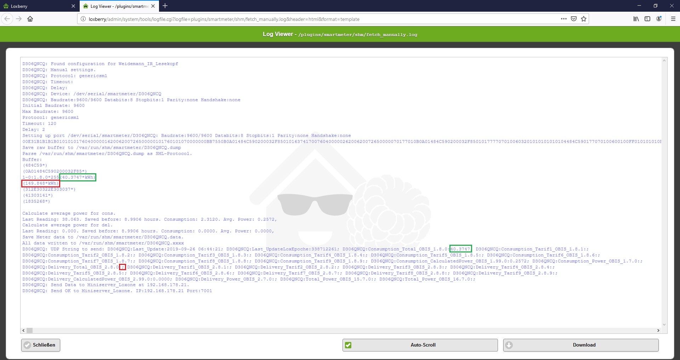Click the '(149.848*kWh)' buffer value
Screen dimensions: 680x360
pos(41,184)
